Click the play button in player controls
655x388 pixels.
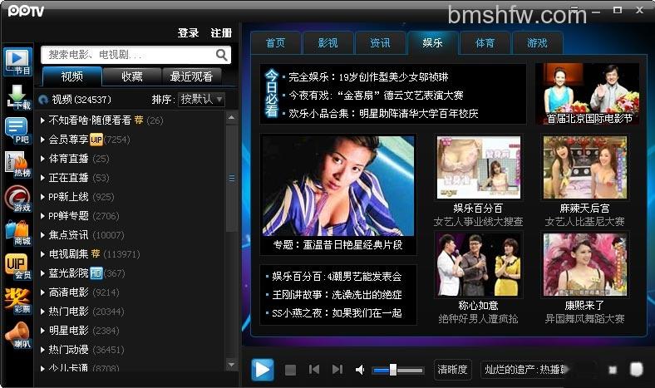pos(263,369)
